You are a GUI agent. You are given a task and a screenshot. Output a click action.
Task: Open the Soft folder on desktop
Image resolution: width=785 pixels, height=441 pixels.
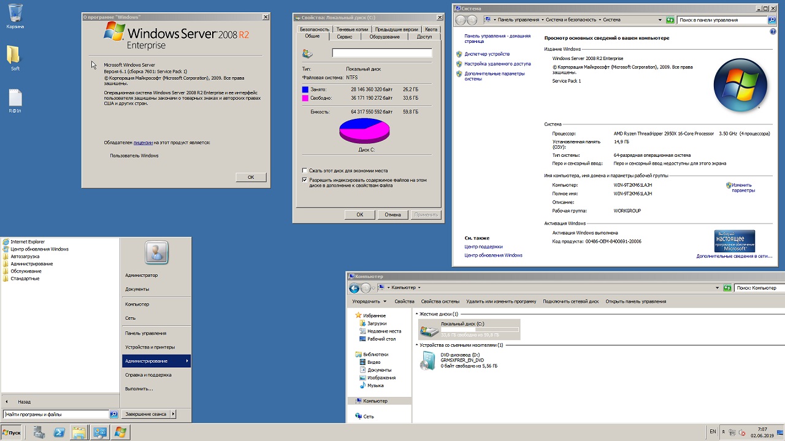tap(15, 55)
